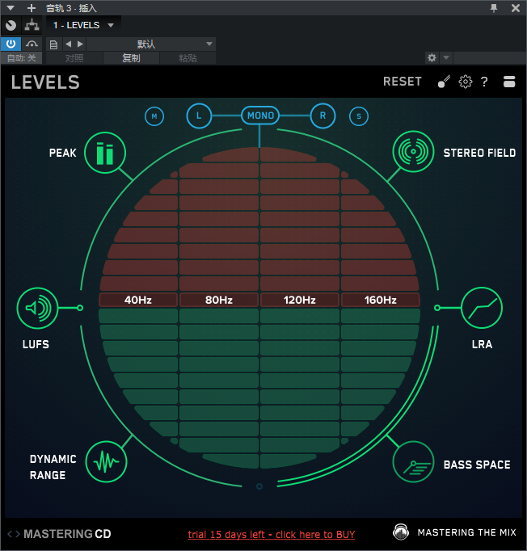This screenshot has height=551, width=527.
Task: Click the trial click here to BUY link
Action: [272, 535]
